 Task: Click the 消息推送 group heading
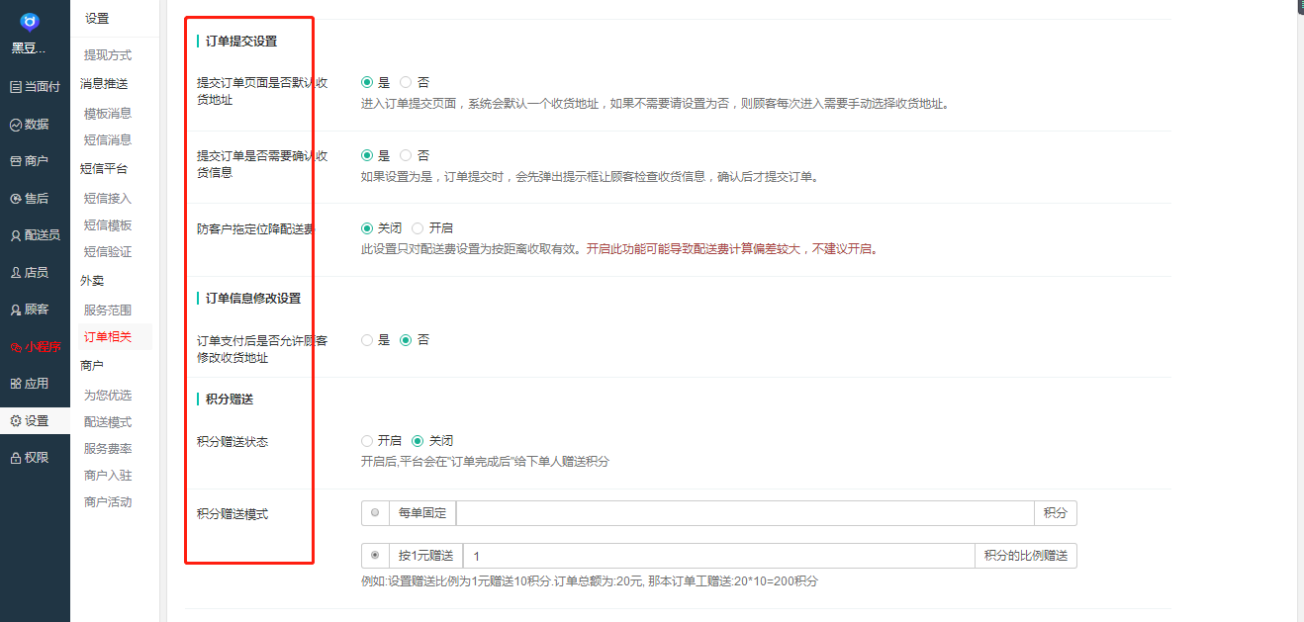(x=104, y=84)
